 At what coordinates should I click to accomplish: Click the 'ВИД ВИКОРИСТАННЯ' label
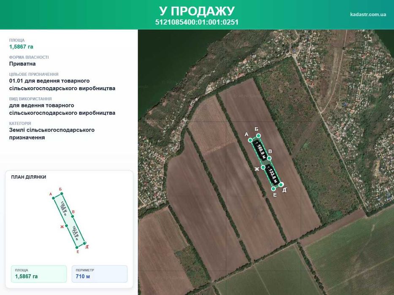pyautogui.click(x=30, y=99)
